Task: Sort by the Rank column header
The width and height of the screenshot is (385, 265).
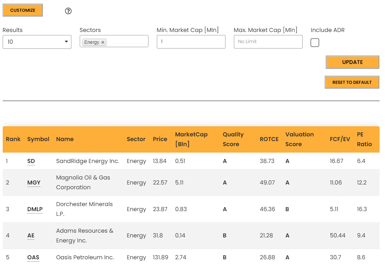Action: click(x=13, y=139)
